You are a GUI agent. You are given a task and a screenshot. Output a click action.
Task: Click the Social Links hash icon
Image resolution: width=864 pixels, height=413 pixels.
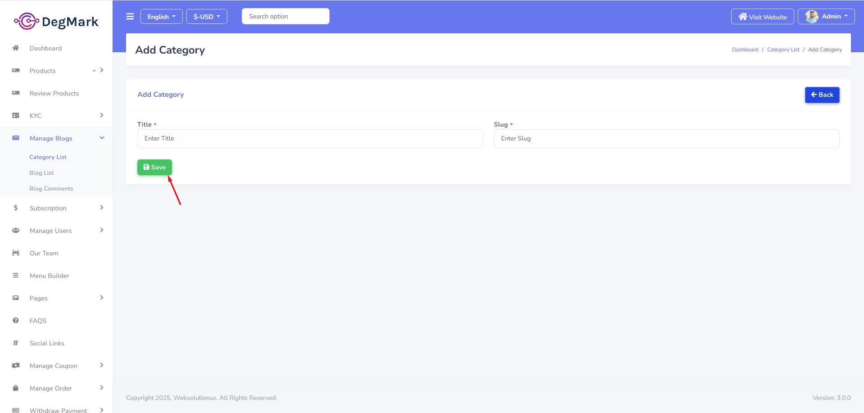coord(16,343)
